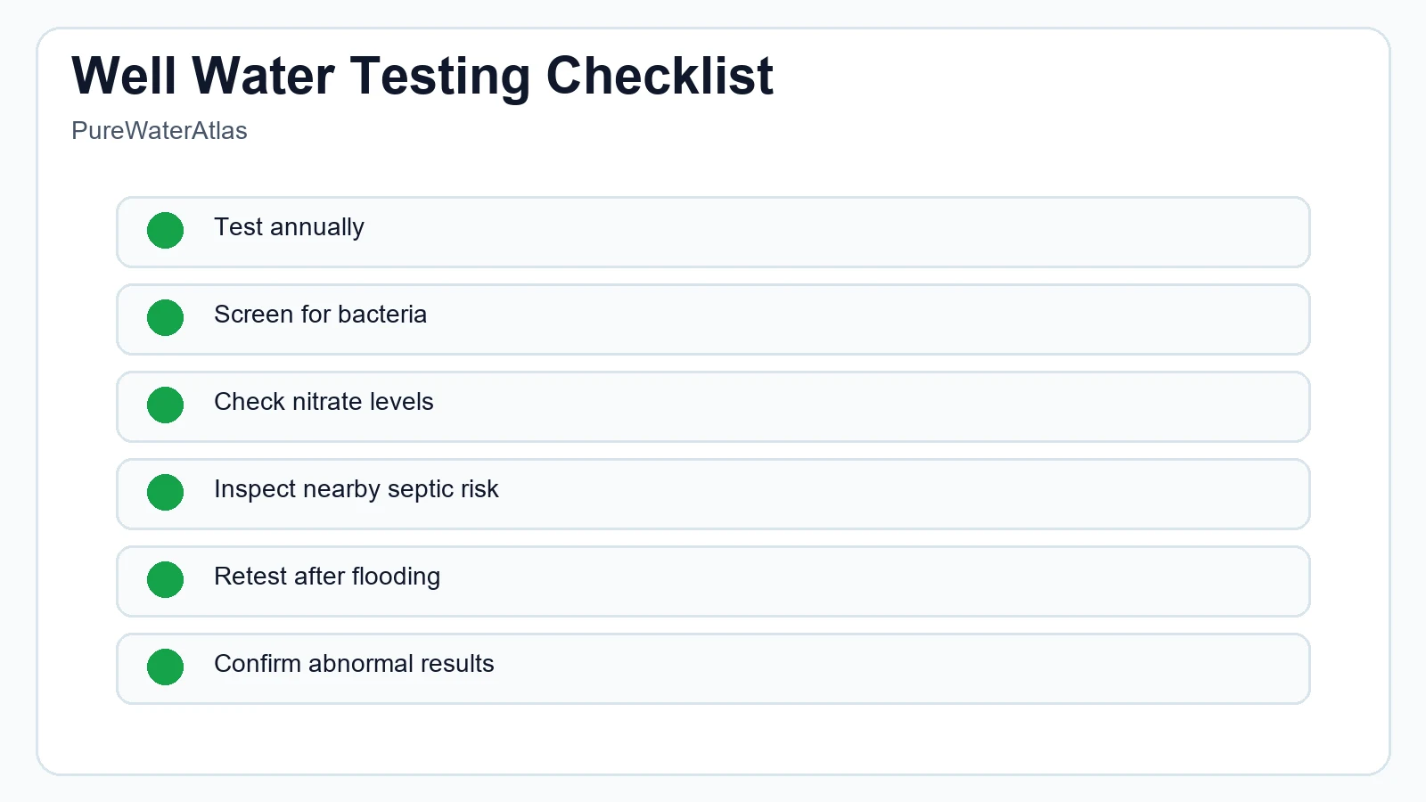Click green bullet next to Inspect nearby septic risk
1426x802 pixels.
165,493
